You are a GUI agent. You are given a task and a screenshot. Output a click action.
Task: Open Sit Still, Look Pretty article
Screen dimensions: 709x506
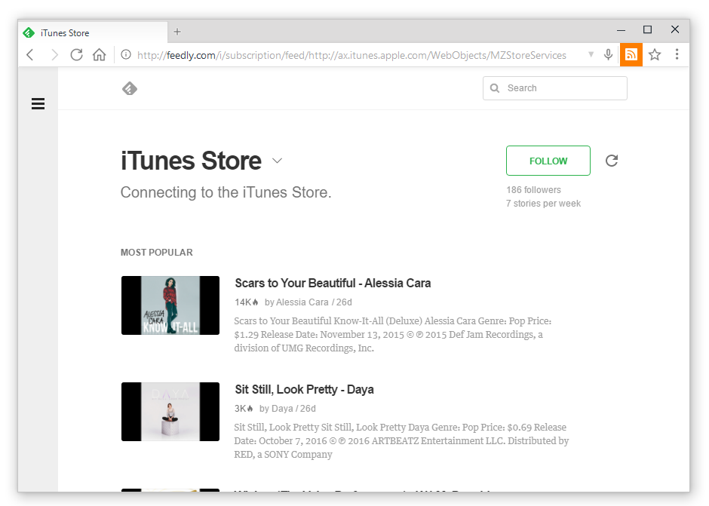pos(304,389)
